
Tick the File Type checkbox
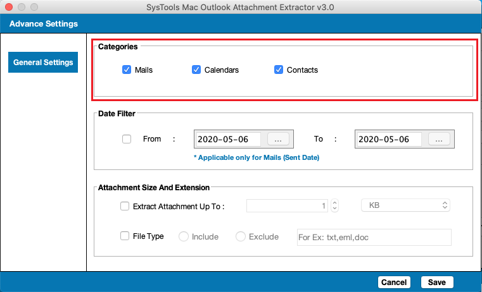(x=125, y=236)
